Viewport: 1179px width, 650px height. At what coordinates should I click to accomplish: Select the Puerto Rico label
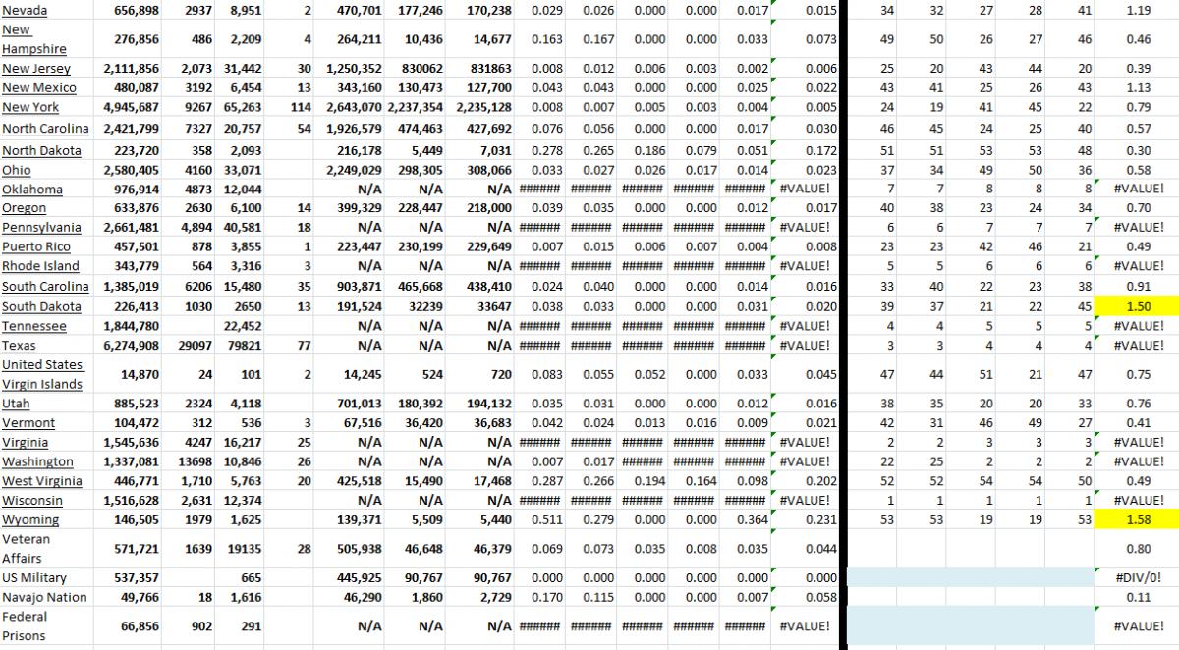(36, 246)
